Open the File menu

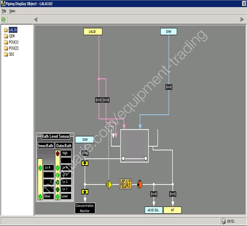click(x=4, y=11)
